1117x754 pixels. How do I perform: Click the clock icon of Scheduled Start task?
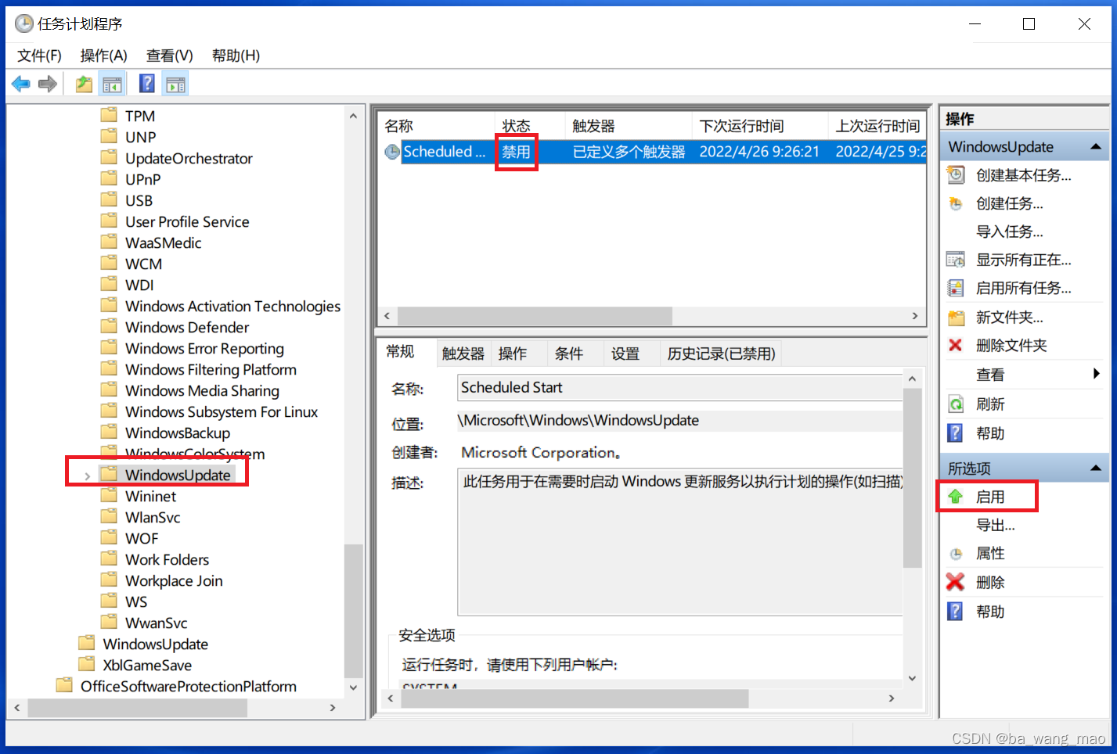pos(392,152)
